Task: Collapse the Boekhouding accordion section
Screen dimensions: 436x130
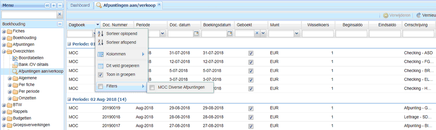Action: 60,24
